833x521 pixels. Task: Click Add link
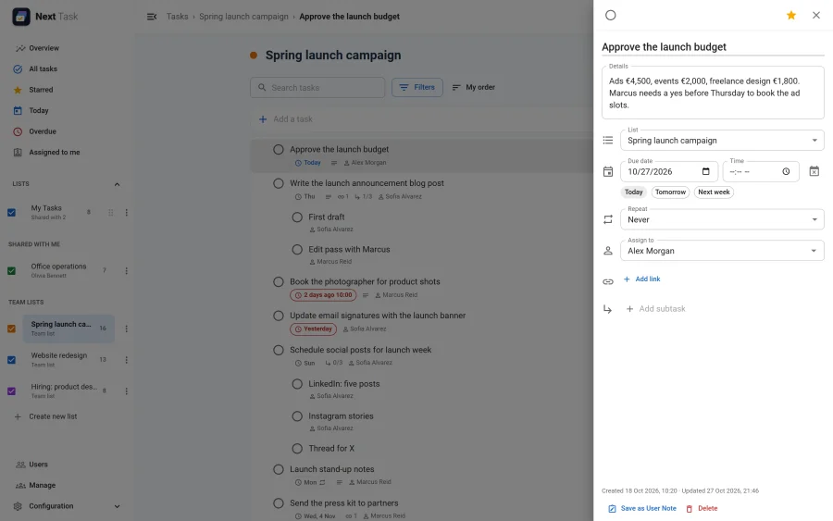(641, 279)
